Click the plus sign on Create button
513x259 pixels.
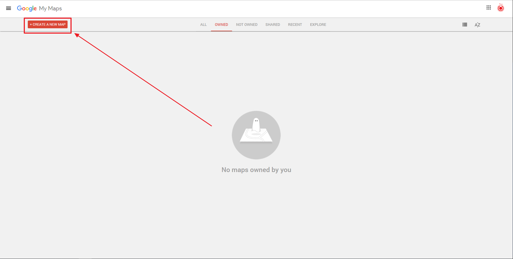click(x=31, y=25)
